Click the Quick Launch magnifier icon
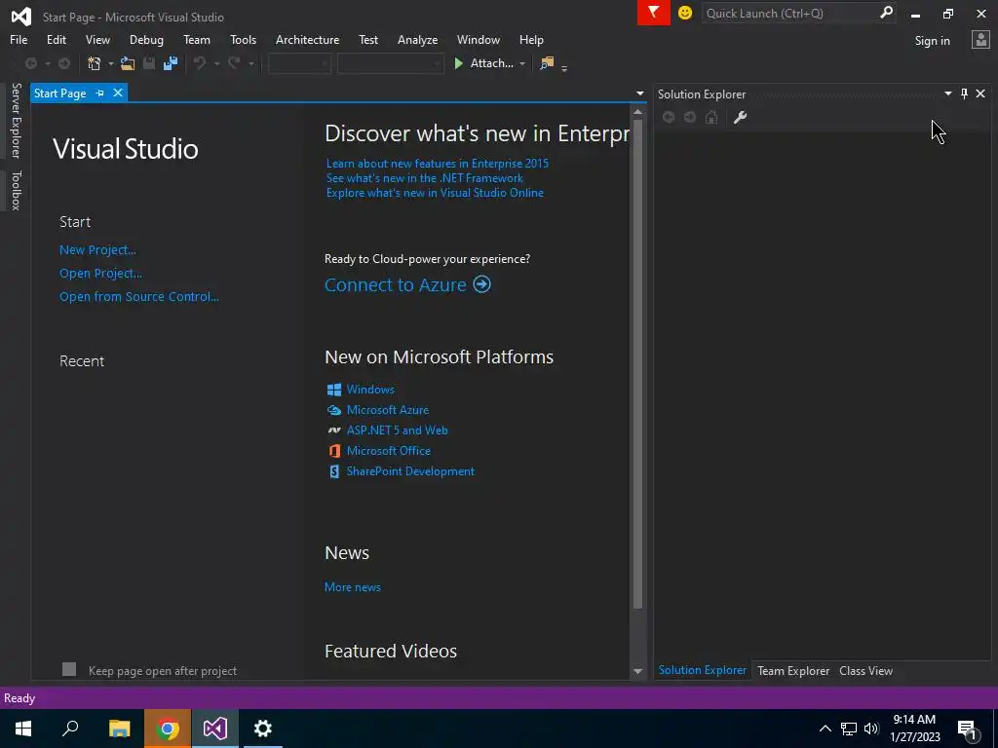The height and width of the screenshot is (748, 998). pos(886,13)
